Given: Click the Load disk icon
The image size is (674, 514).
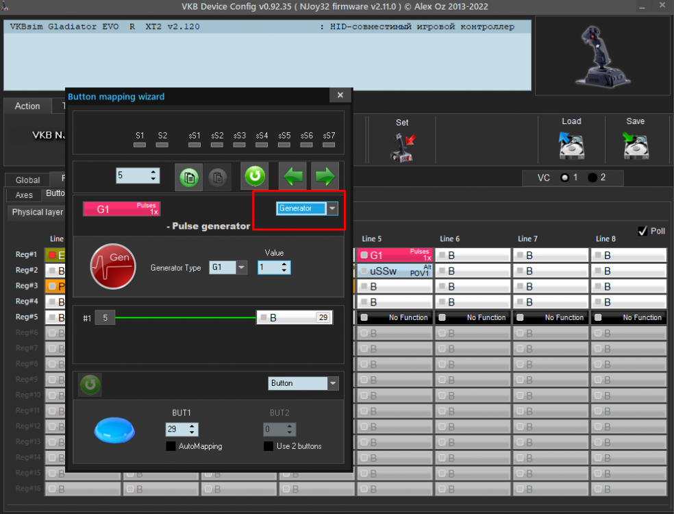Looking at the screenshot, I should pos(571,145).
